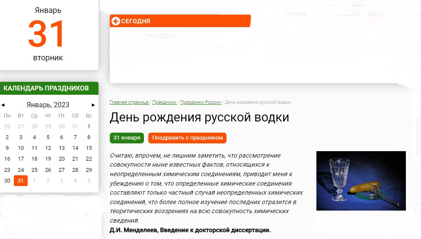Select January 7 in the calendar
Screen dimensions: 421x239
click(x=75, y=137)
